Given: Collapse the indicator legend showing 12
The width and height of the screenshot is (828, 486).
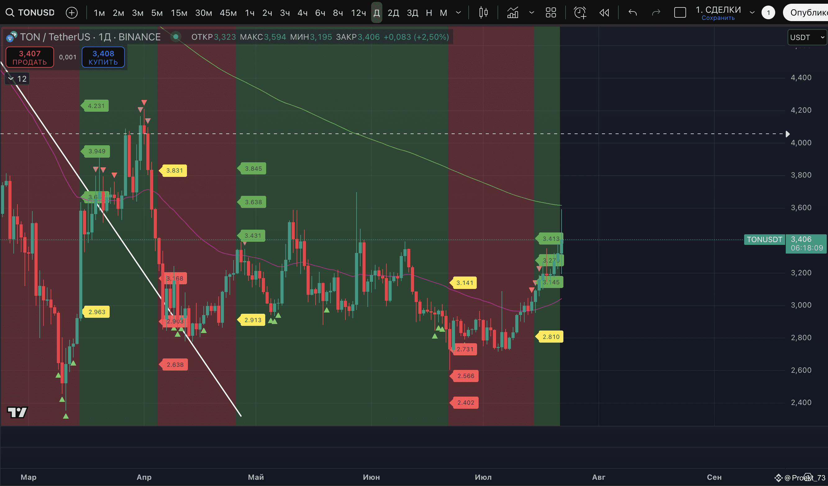Looking at the screenshot, I should (x=17, y=79).
